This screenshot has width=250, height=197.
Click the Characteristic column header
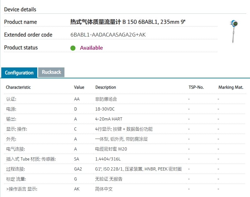[18, 87]
